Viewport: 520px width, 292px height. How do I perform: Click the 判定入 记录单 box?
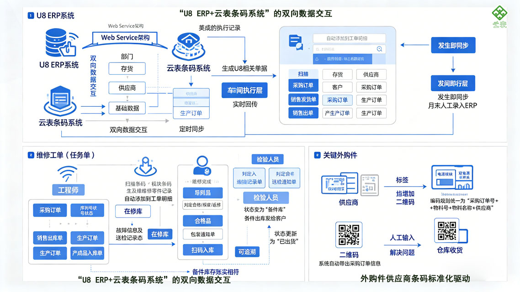pyautogui.click(x=249, y=178)
